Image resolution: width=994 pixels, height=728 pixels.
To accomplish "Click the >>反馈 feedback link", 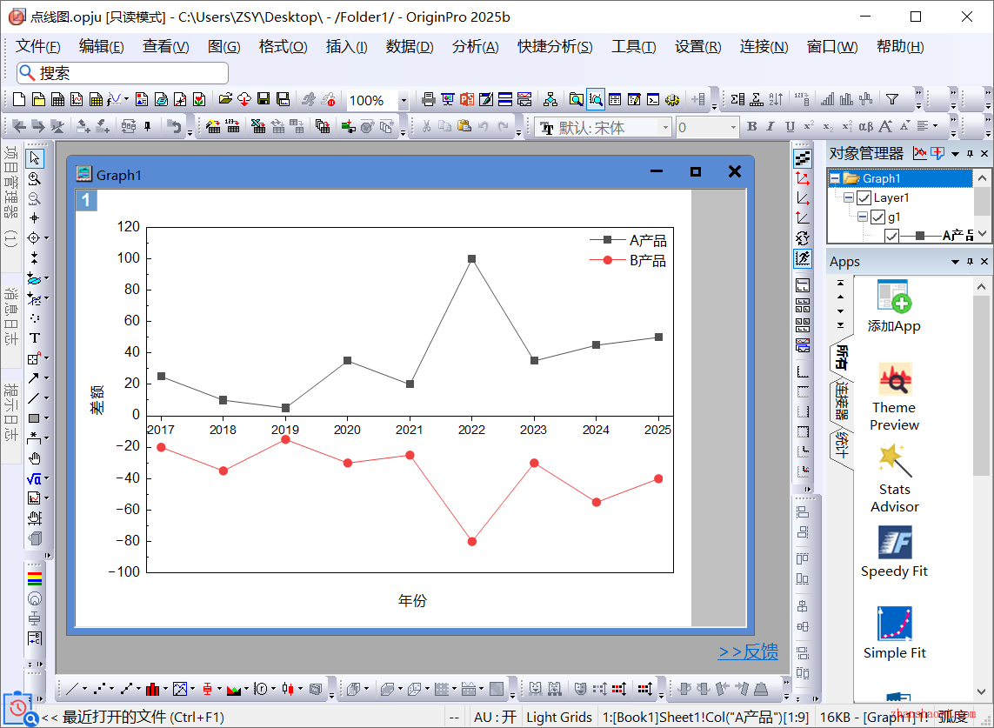I will click(x=747, y=652).
